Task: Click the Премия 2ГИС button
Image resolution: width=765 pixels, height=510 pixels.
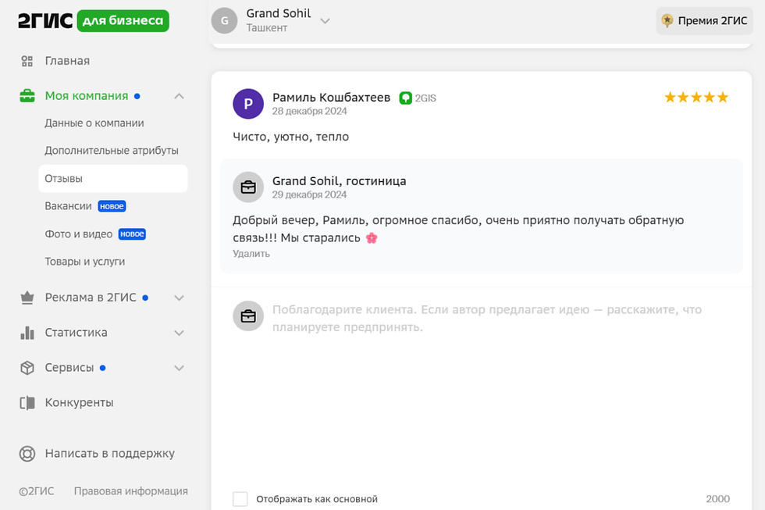Action: (704, 20)
